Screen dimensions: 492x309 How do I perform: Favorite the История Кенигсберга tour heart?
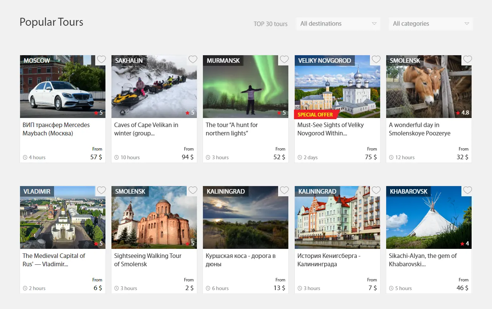pos(376,190)
